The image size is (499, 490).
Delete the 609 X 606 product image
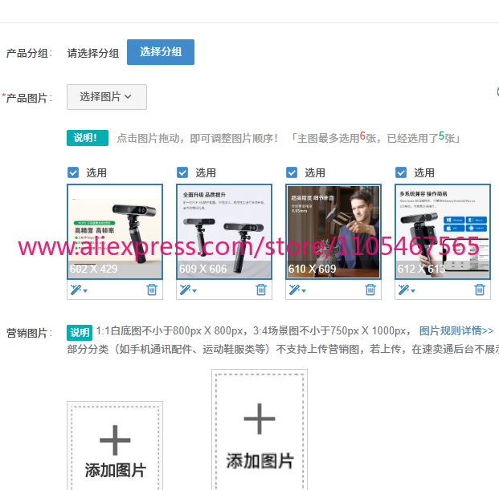click(261, 290)
